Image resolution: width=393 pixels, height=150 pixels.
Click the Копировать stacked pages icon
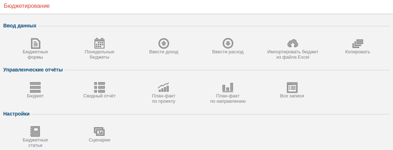pyautogui.click(x=358, y=43)
